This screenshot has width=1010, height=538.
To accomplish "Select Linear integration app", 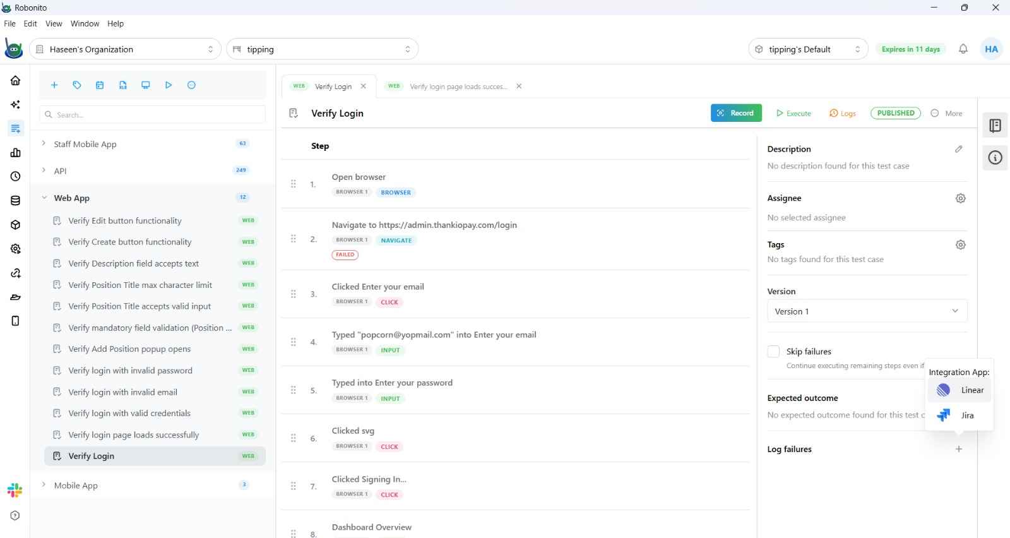I will (x=959, y=390).
